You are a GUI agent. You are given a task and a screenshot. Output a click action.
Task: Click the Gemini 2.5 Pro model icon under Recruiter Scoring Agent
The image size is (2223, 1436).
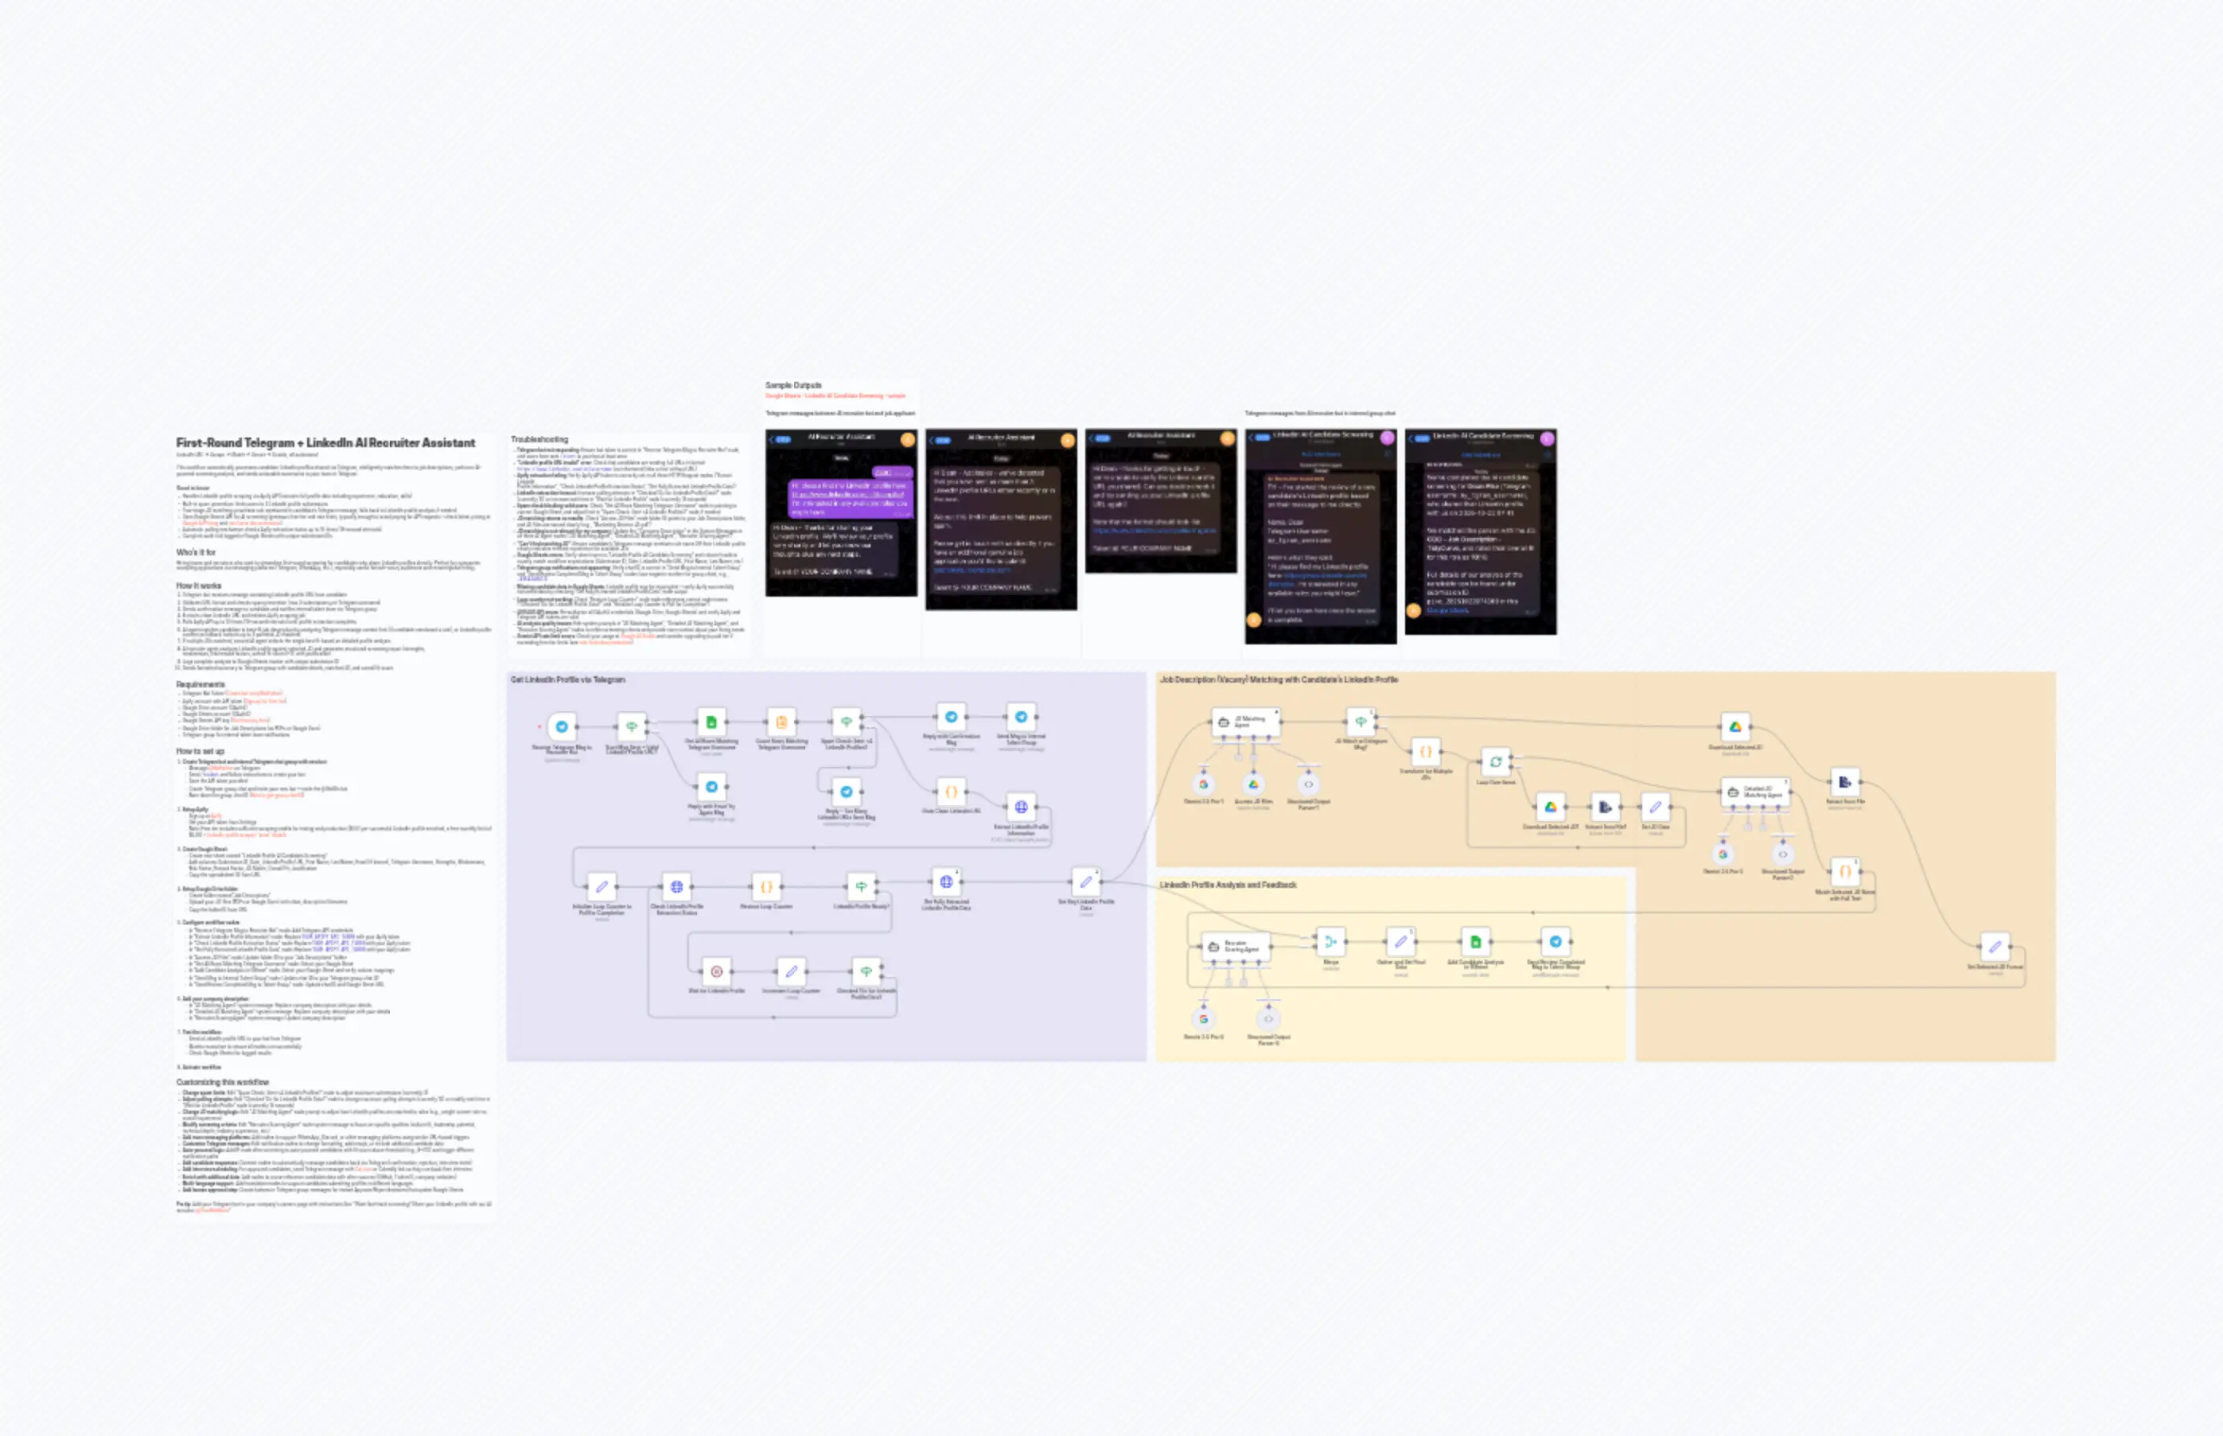(x=1204, y=1018)
